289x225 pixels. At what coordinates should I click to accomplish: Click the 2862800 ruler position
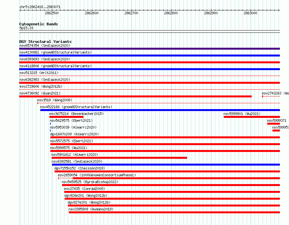tap(171, 13)
